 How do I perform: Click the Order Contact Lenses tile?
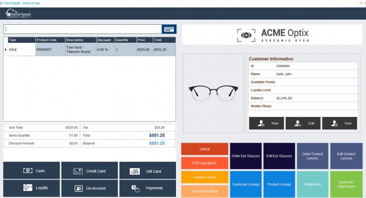313,156
